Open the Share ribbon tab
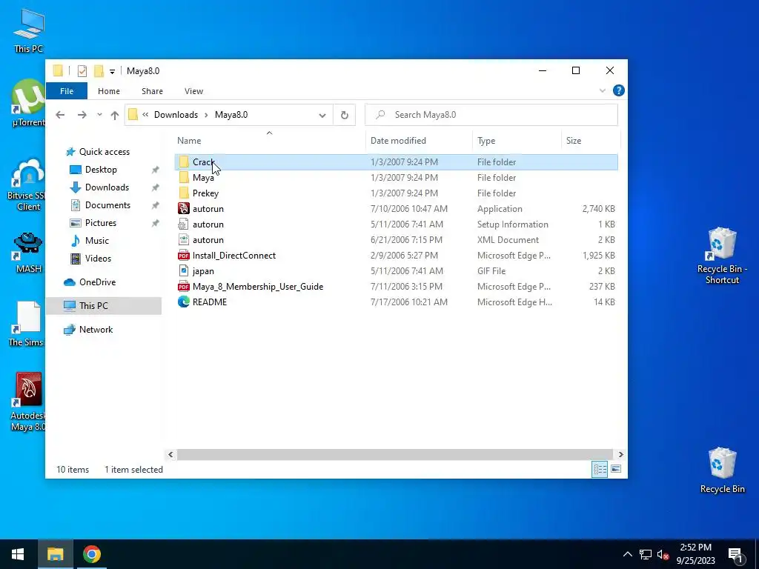This screenshot has width=759, height=569. pyautogui.click(x=152, y=91)
